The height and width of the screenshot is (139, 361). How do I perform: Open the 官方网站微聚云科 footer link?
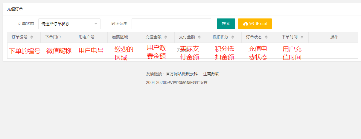pyautogui.click(x=182, y=74)
